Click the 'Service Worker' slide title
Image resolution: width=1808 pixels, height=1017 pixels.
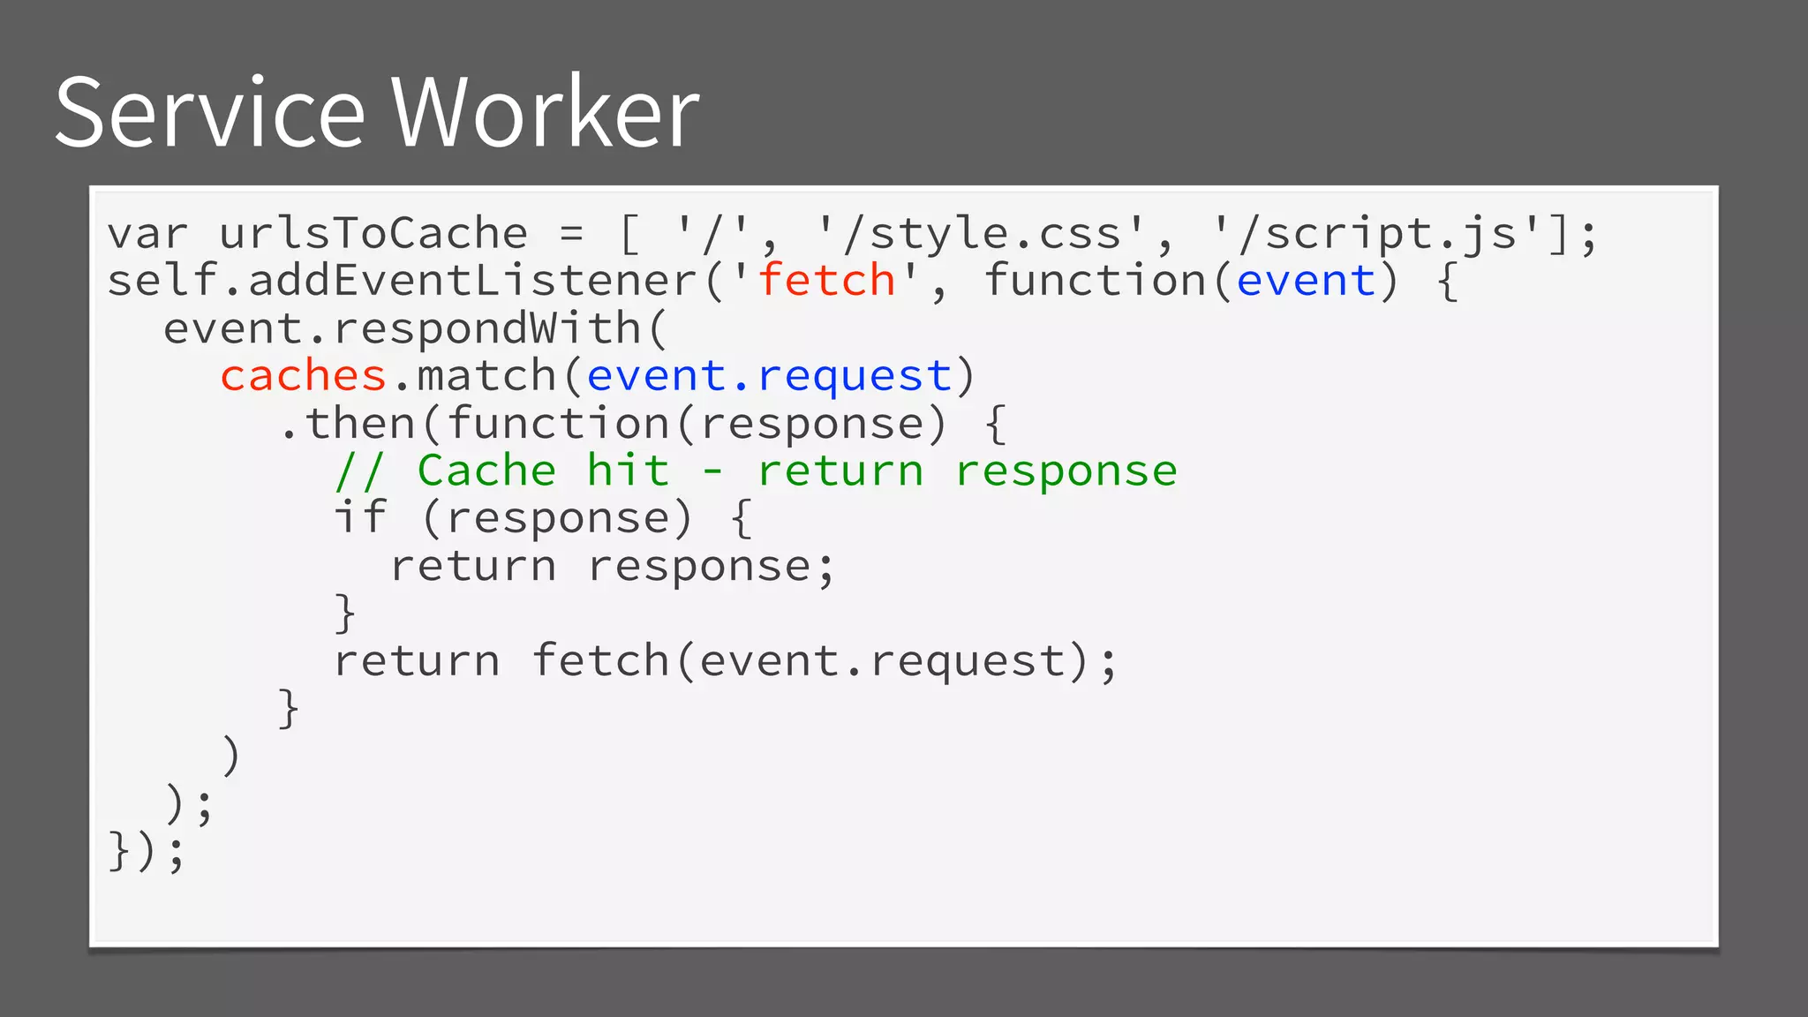point(377,112)
